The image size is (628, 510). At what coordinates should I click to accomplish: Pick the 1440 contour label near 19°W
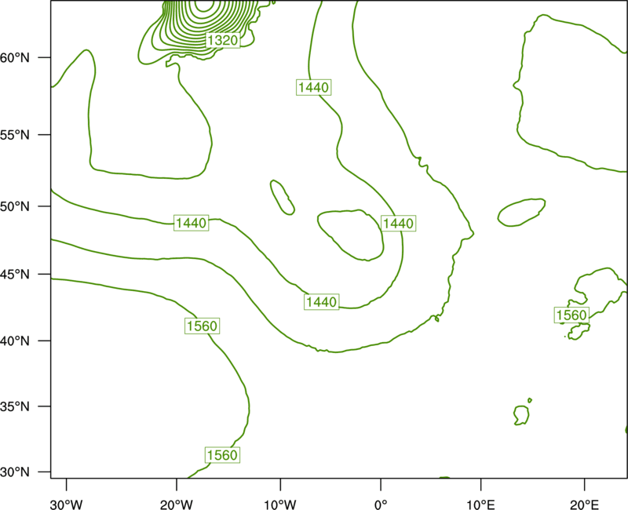click(x=192, y=223)
